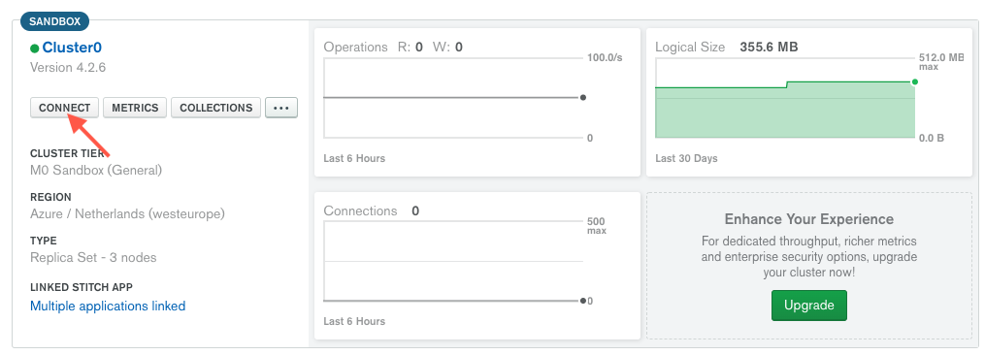Open the ellipsis more options button
Screen dimensions: 985x355
(281, 108)
